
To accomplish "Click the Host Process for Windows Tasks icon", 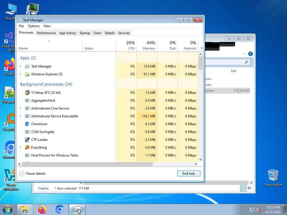I will click(x=27, y=155).
